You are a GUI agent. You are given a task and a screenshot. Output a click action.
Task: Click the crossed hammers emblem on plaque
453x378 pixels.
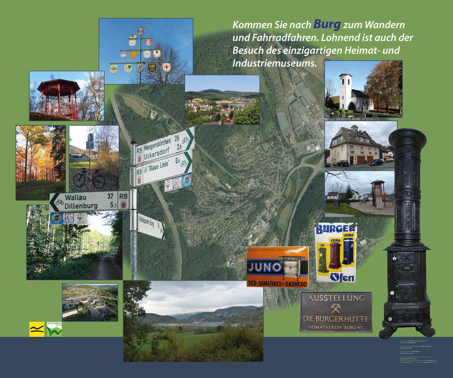(336, 309)
